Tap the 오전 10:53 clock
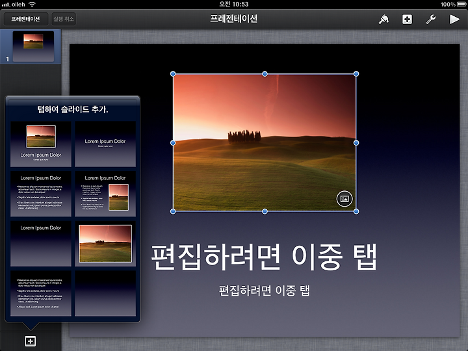Screen dimensions: 468x351 point(234,4)
